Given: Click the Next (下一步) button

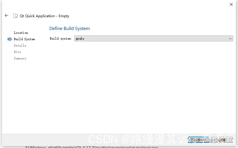Looking at the screenshot, I should tap(198, 140).
